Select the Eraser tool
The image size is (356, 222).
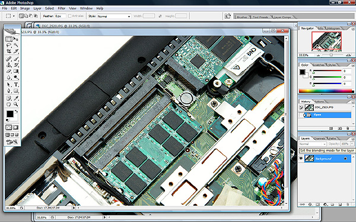pyautogui.click(x=9, y=71)
